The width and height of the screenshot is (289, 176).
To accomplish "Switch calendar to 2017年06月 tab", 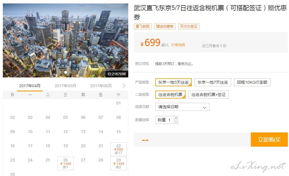I will click(x=101, y=86).
